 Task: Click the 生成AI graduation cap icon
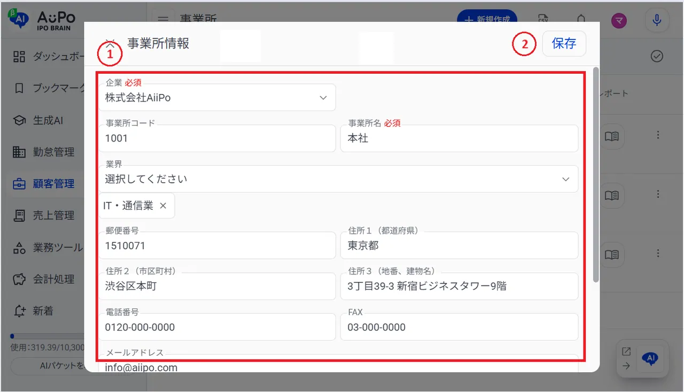tap(19, 121)
